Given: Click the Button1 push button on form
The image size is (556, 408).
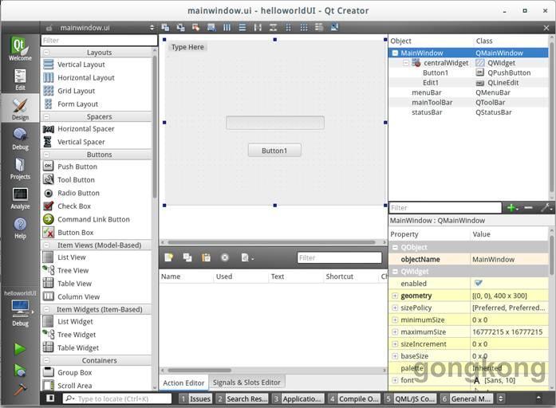Looking at the screenshot, I should 274,151.
